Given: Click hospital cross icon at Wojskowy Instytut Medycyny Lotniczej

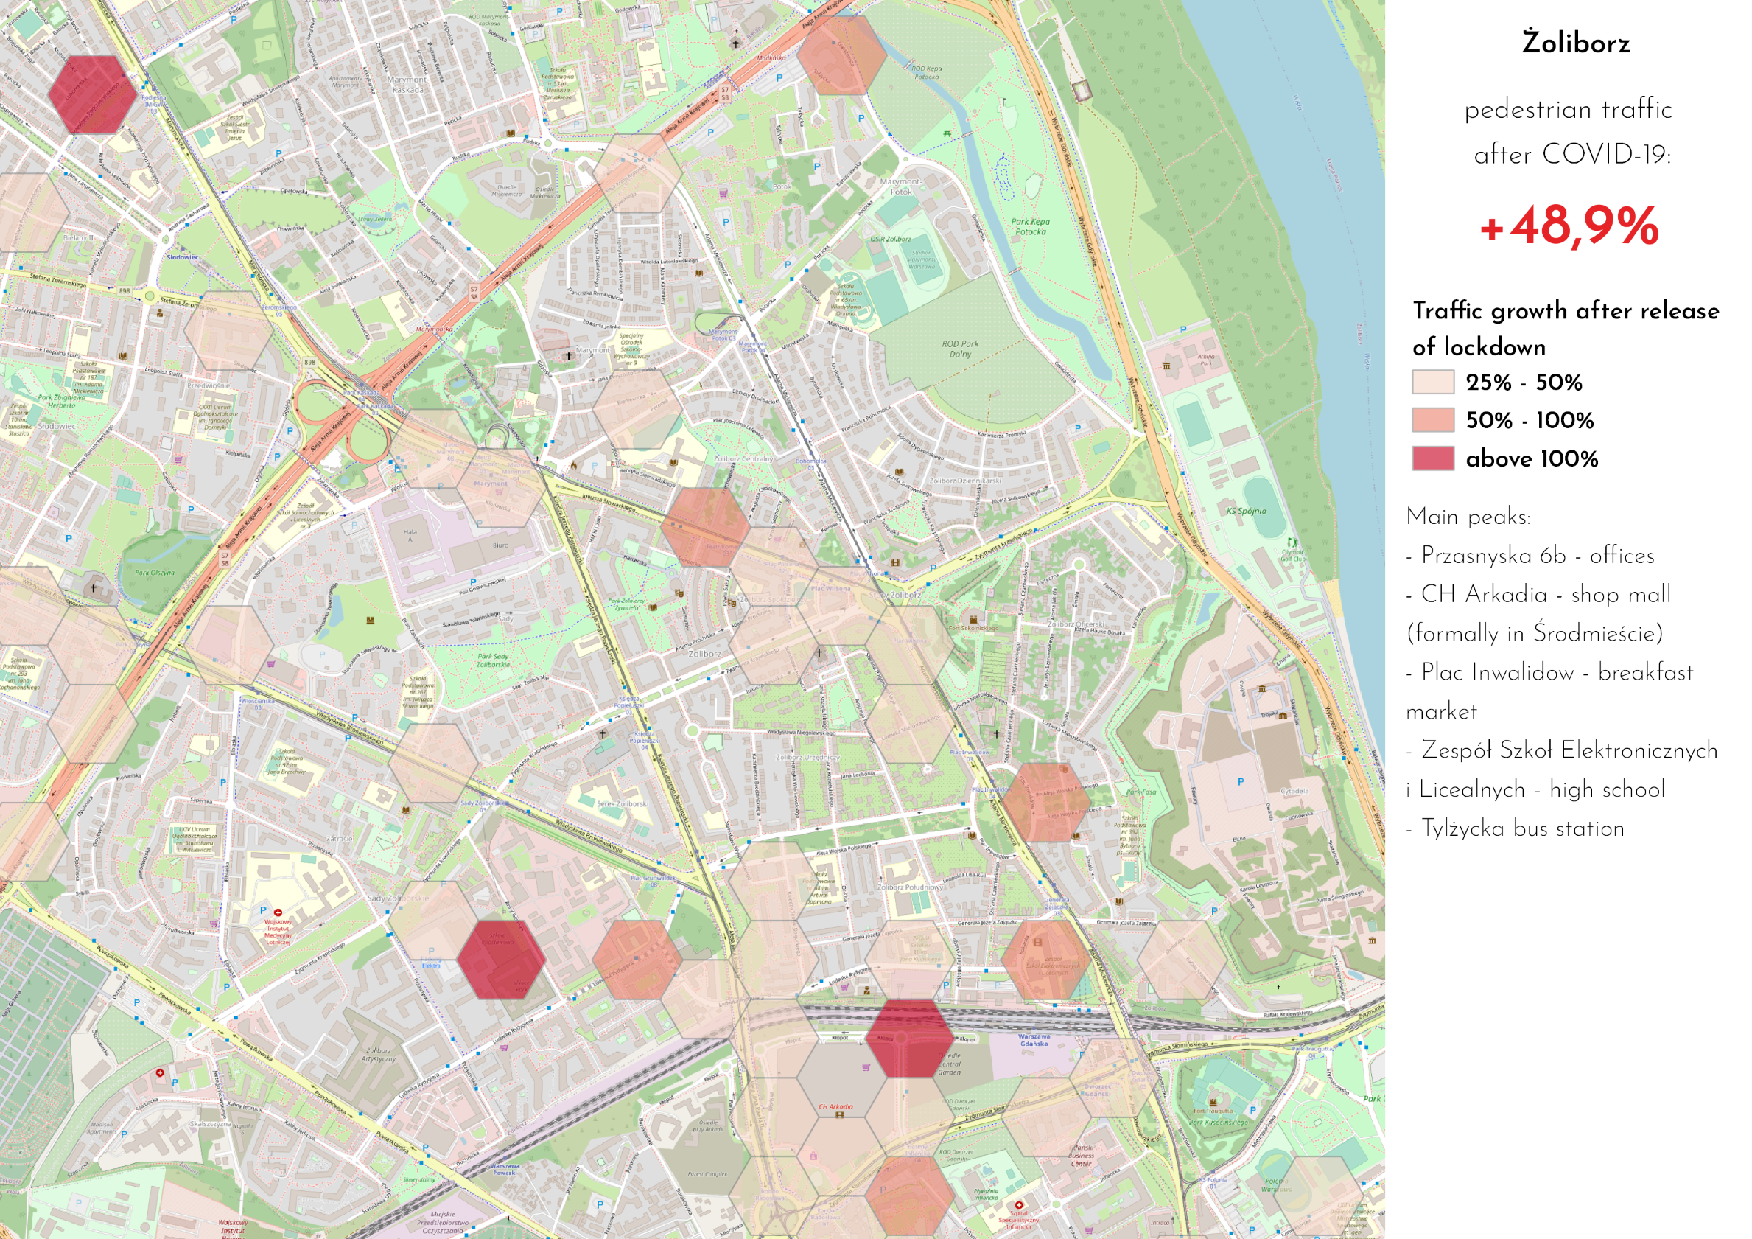Looking at the screenshot, I should [278, 912].
